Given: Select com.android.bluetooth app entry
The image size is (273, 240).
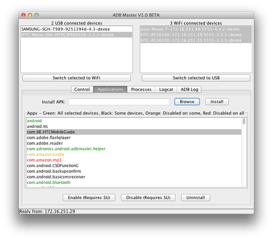Looking at the screenshot, I should 49,182.
